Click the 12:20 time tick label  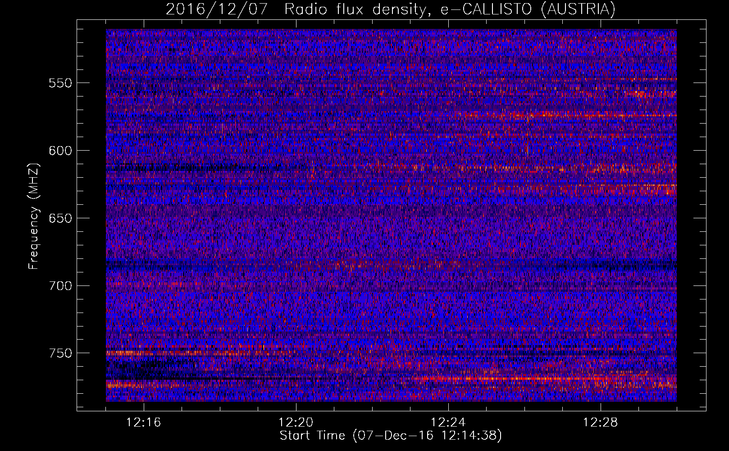[296, 423]
